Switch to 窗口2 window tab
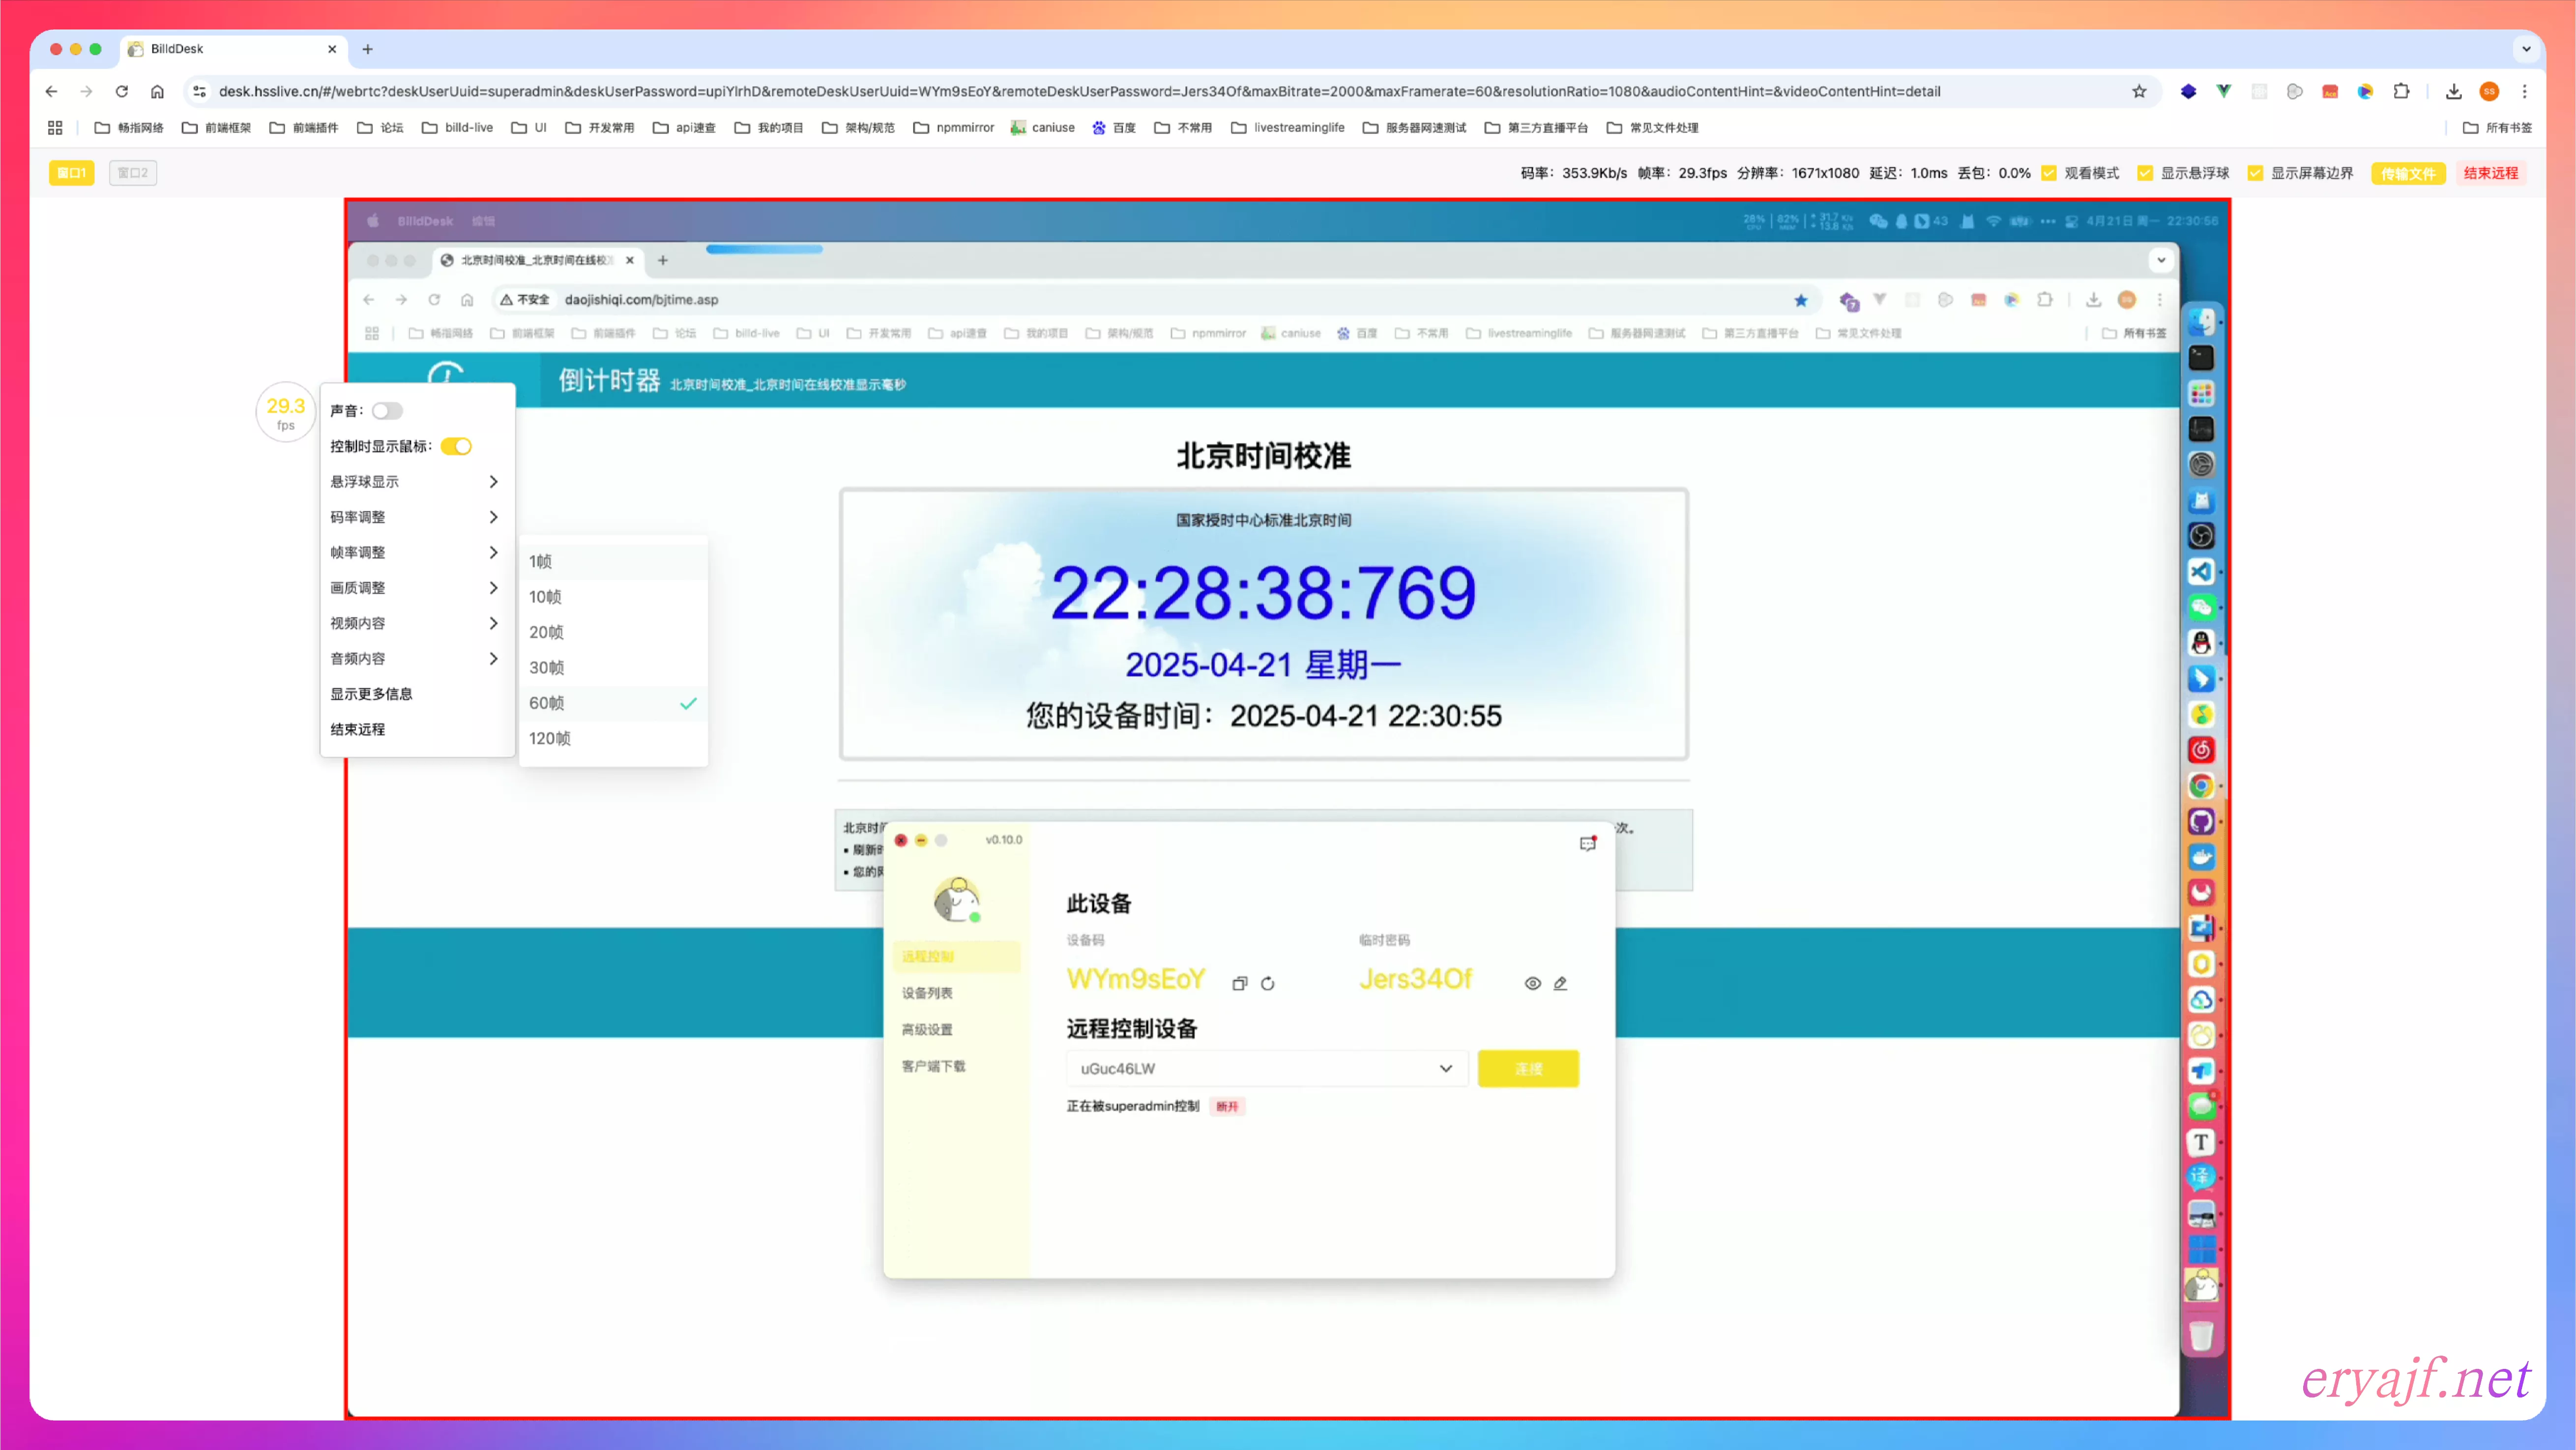 pos(133,173)
